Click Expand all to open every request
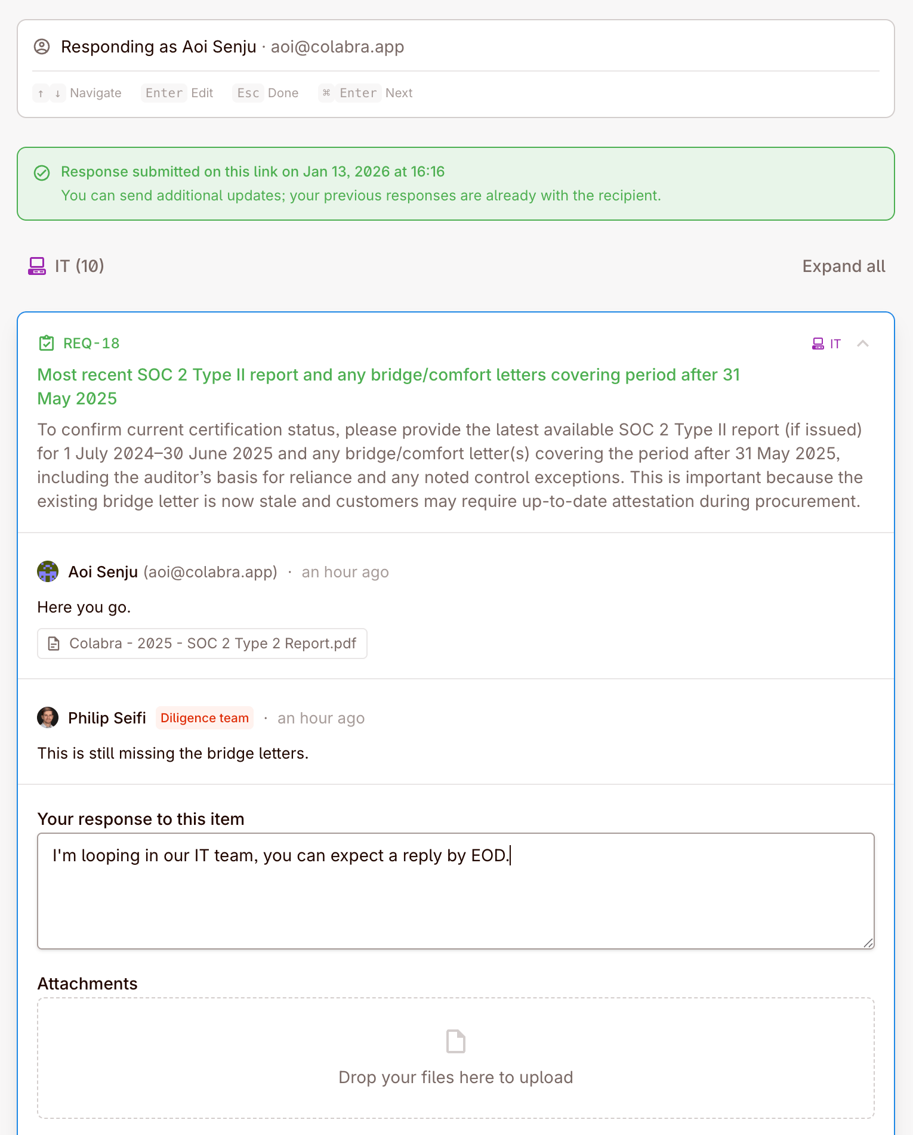Image resolution: width=913 pixels, height=1135 pixels. (x=844, y=266)
